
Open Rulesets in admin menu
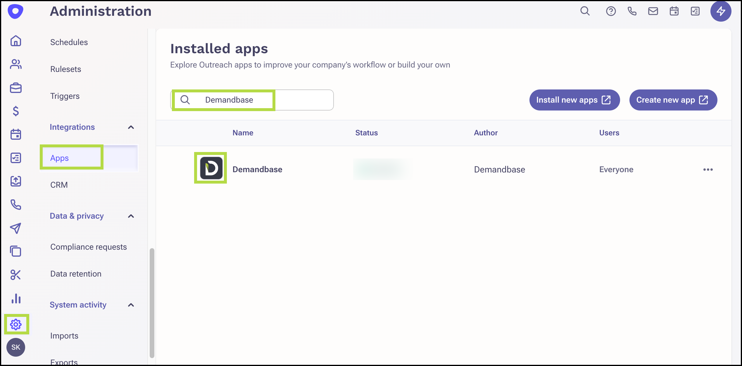point(66,69)
